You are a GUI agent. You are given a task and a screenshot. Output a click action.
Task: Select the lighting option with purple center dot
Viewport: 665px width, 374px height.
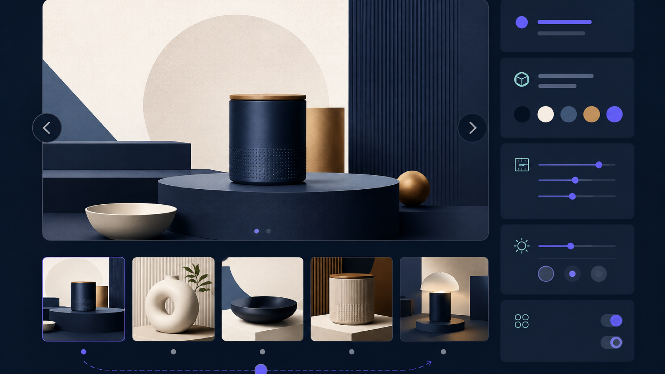pos(572,274)
